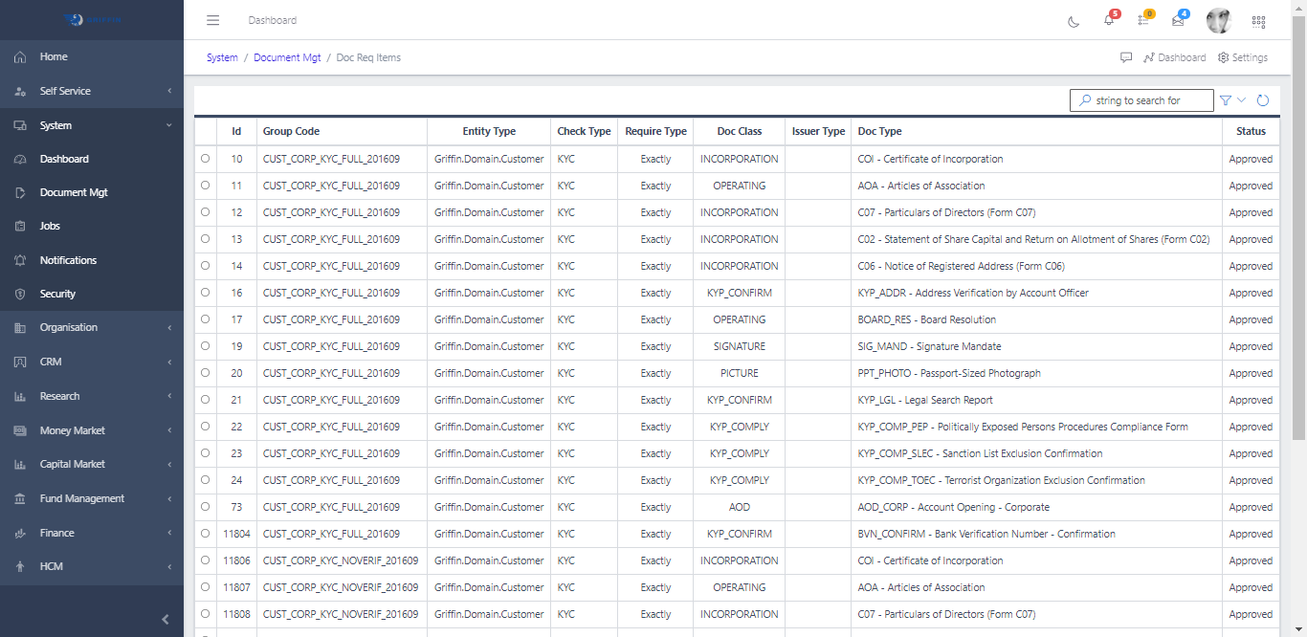The width and height of the screenshot is (1307, 637).
Task: Open the comments chat icon
Action: pos(1126,57)
